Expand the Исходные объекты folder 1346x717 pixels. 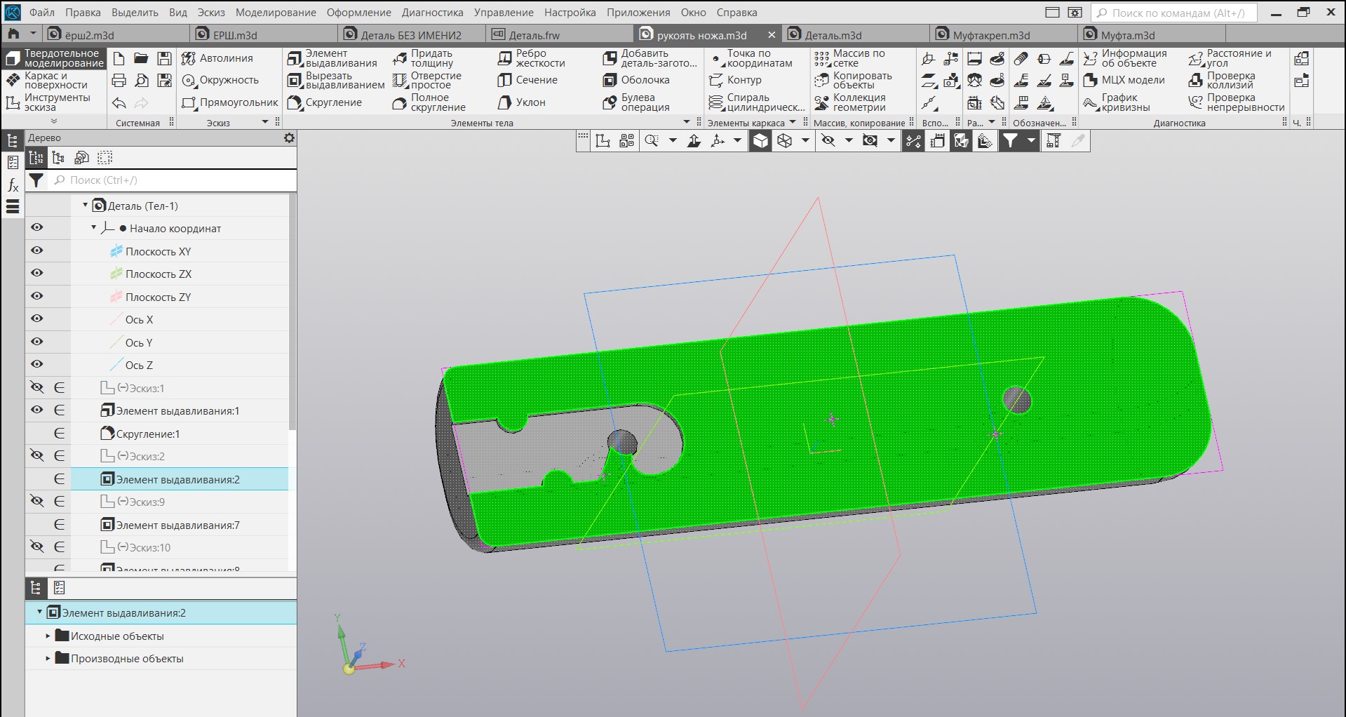(x=48, y=636)
